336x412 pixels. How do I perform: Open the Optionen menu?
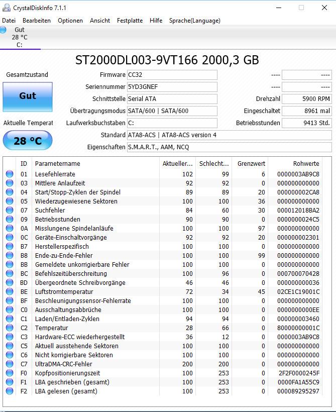tap(70, 21)
